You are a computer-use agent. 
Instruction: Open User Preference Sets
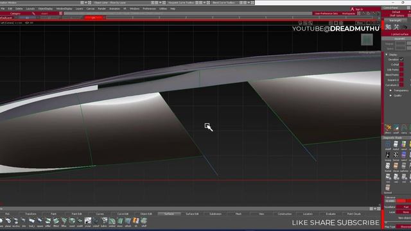click(x=326, y=13)
